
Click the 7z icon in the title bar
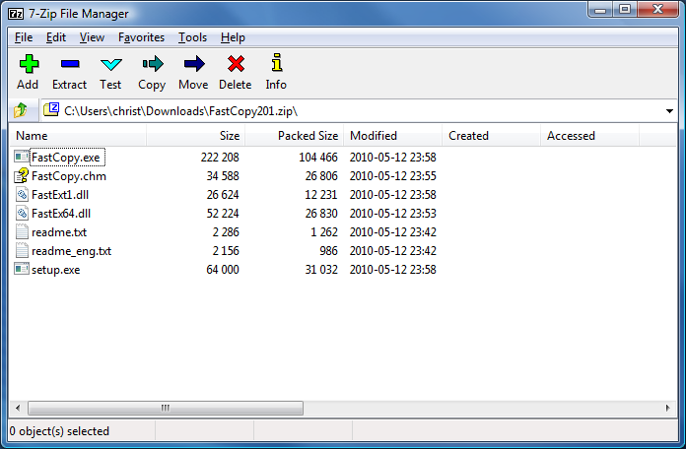[16, 14]
